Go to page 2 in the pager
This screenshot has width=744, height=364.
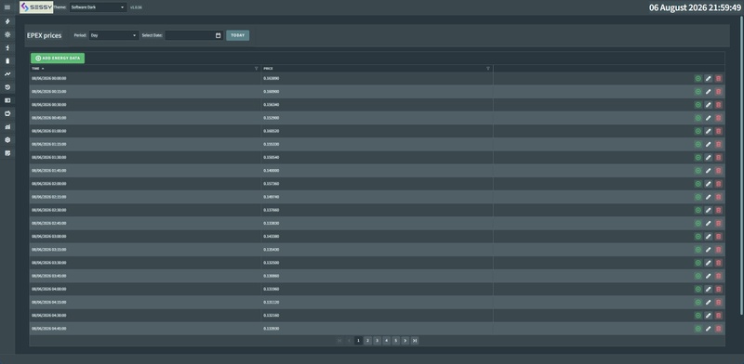coord(367,340)
